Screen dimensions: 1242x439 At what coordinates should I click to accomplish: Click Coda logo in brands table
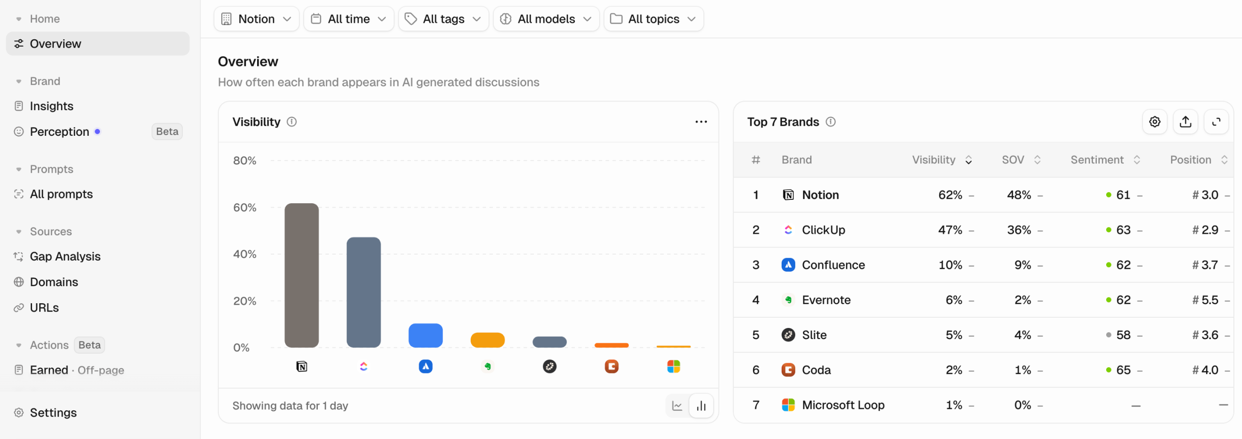tap(788, 370)
